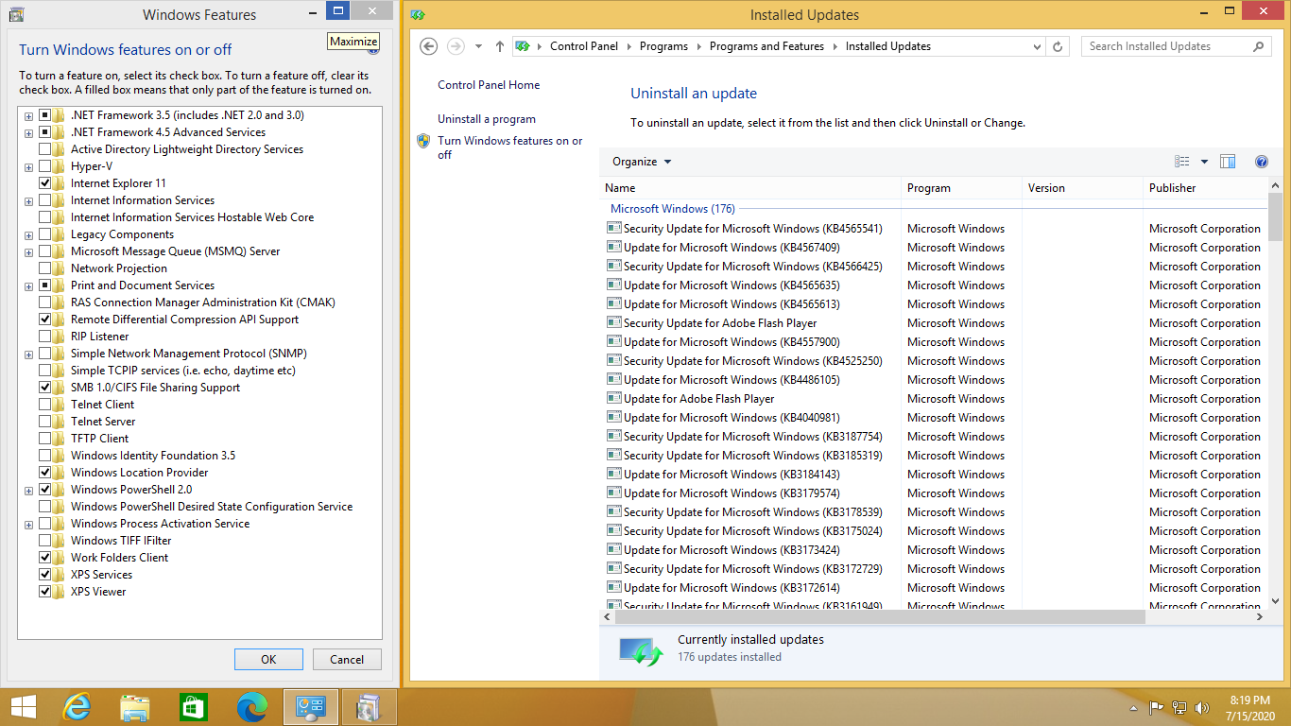The height and width of the screenshot is (726, 1291).
Task: Click the Control Panel icon in address bar
Action: click(522, 46)
